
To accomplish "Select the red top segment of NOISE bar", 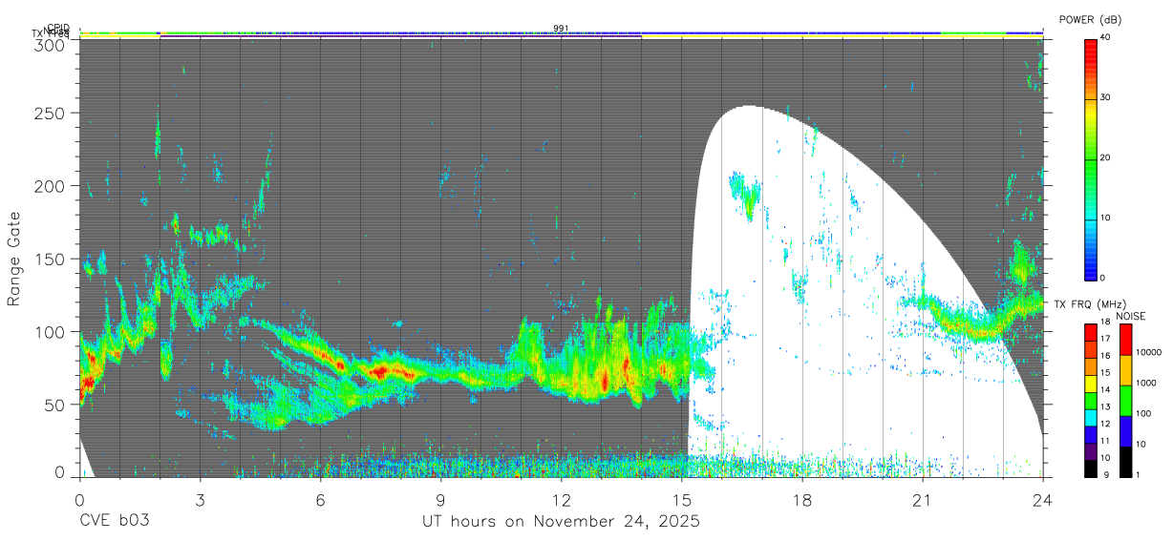I will click(x=1124, y=340).
